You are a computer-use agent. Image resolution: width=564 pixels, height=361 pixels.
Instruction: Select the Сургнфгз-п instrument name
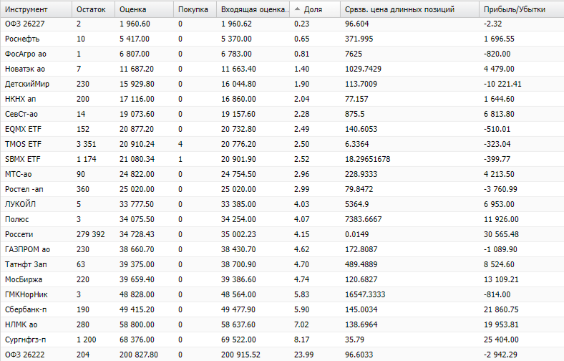[25, 340]
